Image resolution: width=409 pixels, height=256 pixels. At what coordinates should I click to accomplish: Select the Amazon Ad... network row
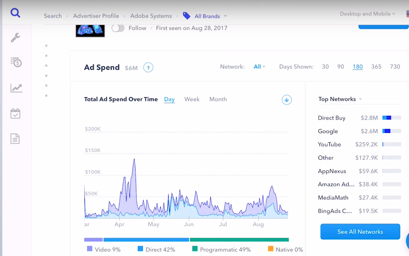tap(359, 184)
